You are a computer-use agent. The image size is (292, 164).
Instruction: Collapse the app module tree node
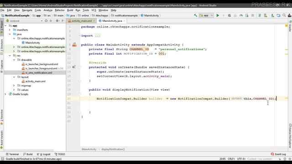(5, 26)
